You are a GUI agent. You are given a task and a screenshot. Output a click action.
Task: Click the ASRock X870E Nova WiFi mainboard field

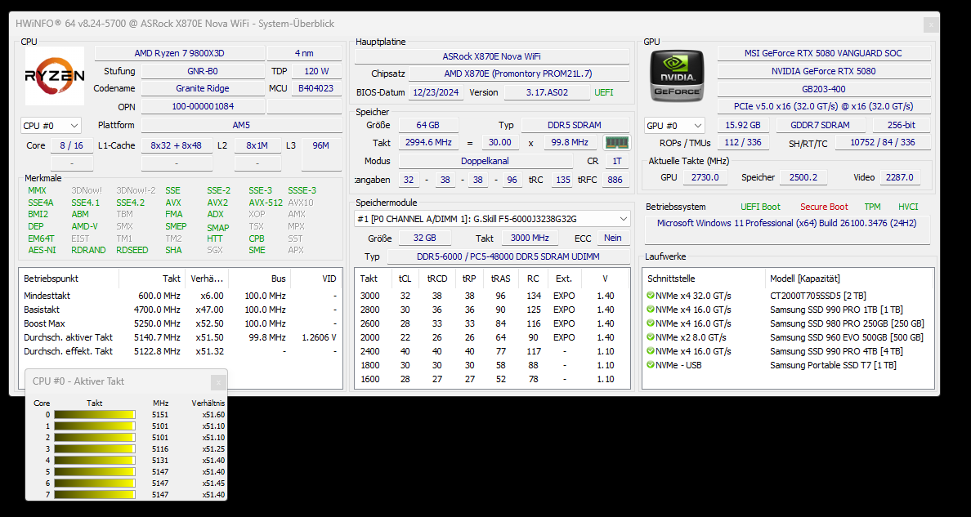tap(492, 56)
